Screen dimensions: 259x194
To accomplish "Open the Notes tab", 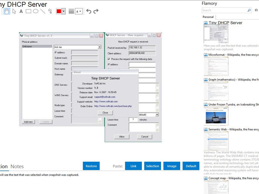I will click(17, 167).
